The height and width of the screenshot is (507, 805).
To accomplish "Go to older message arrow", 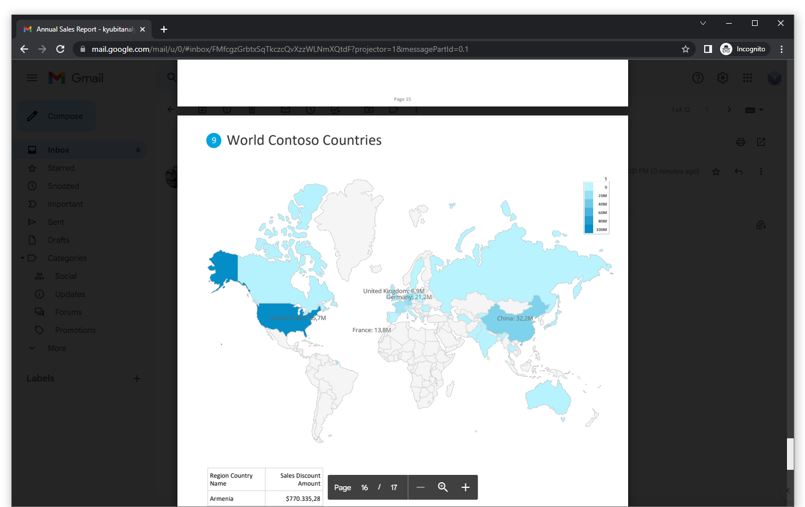I will [729, 109].
